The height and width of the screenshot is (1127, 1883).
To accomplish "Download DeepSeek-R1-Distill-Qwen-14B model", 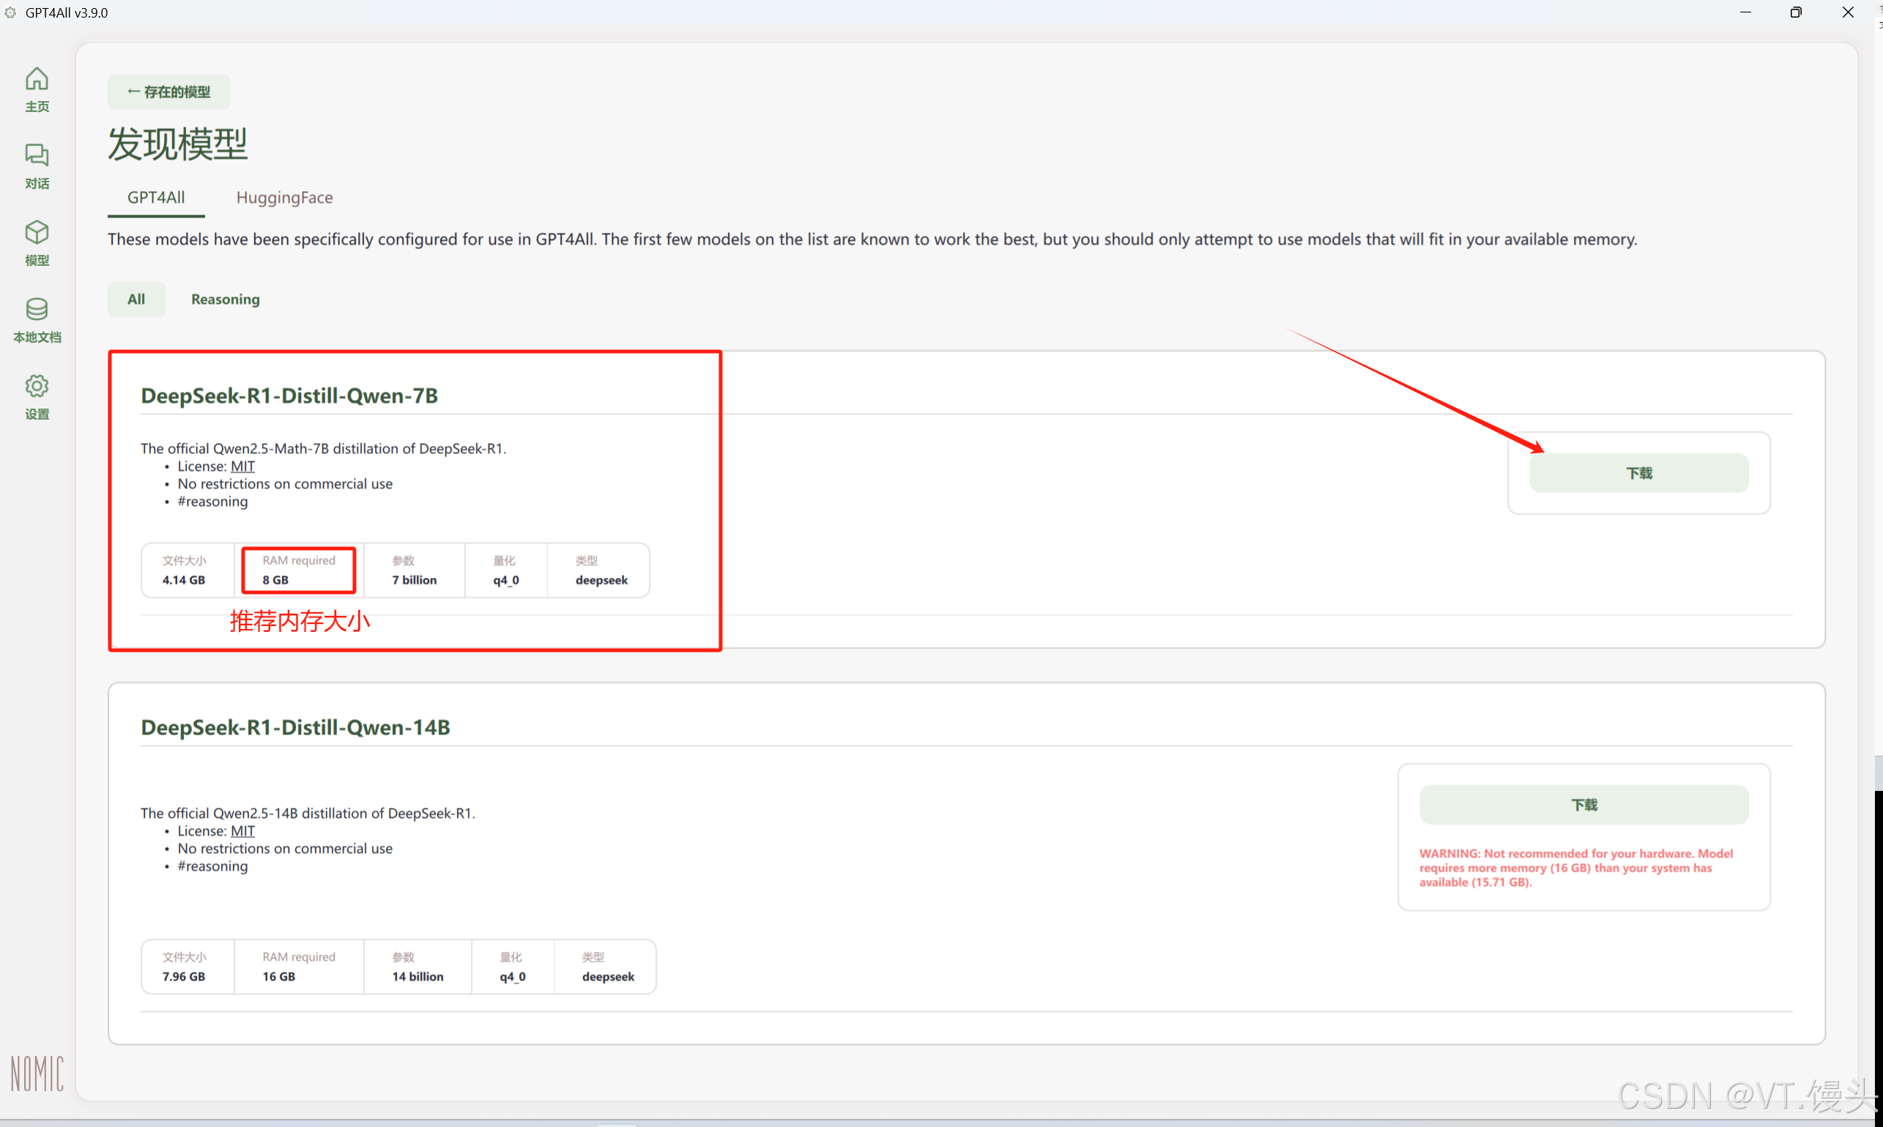I will coord(1583,804).
